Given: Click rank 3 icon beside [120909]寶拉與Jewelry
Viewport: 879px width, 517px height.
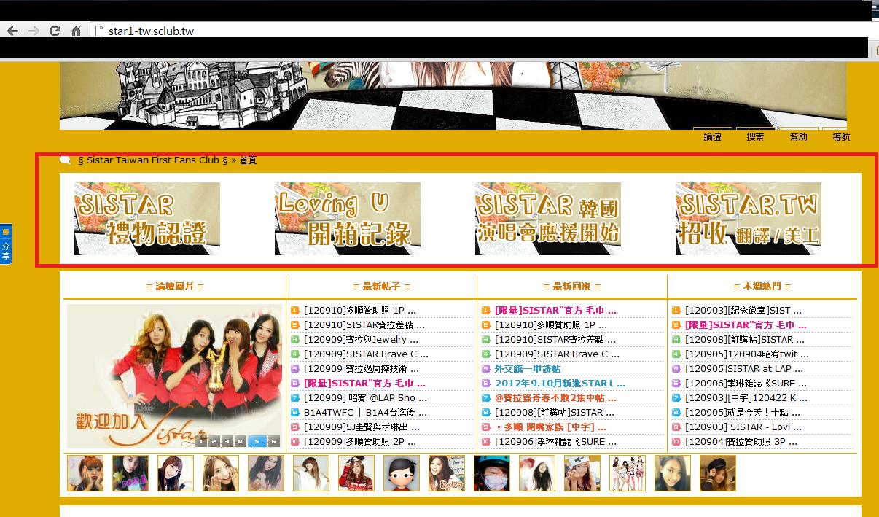Looking at the screenshot, I should pyautogui.click(x=294, y=340).
